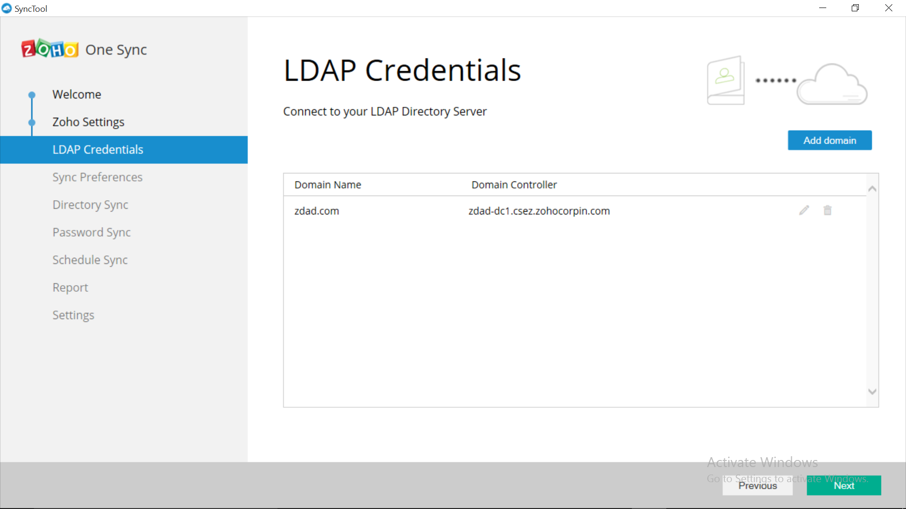Close the SyncTool window
The height and width of the screenshot is (509, 906).
(889, 8)
